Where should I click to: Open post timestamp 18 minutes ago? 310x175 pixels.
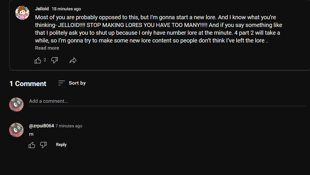click(x=66, y=9)
